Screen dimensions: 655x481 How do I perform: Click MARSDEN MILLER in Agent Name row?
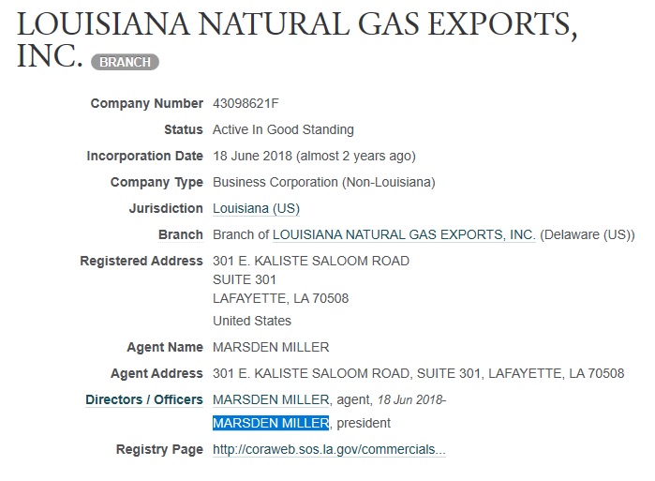point(271,347)
